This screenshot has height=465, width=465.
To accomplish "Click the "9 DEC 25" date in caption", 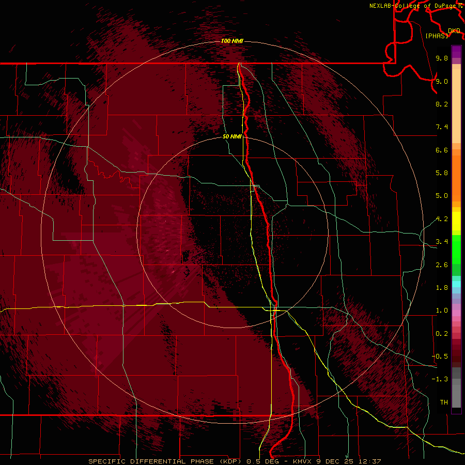I will 336,461.
